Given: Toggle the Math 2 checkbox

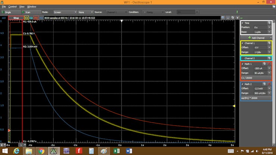Looking at the screenshot, I should click(x=242, y=84).
